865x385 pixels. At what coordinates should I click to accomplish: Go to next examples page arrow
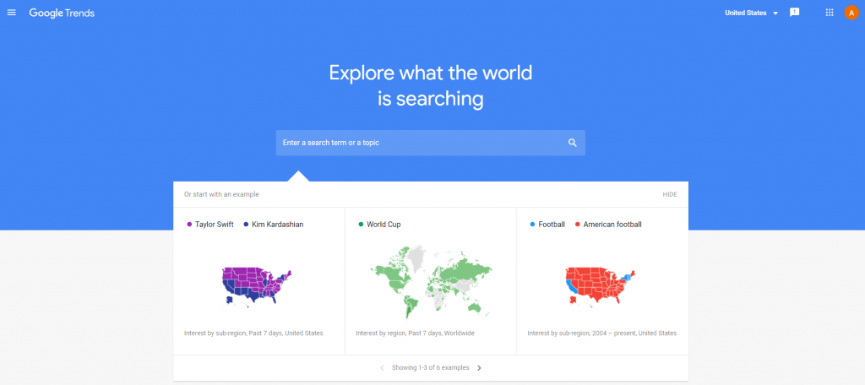point(479,368)
